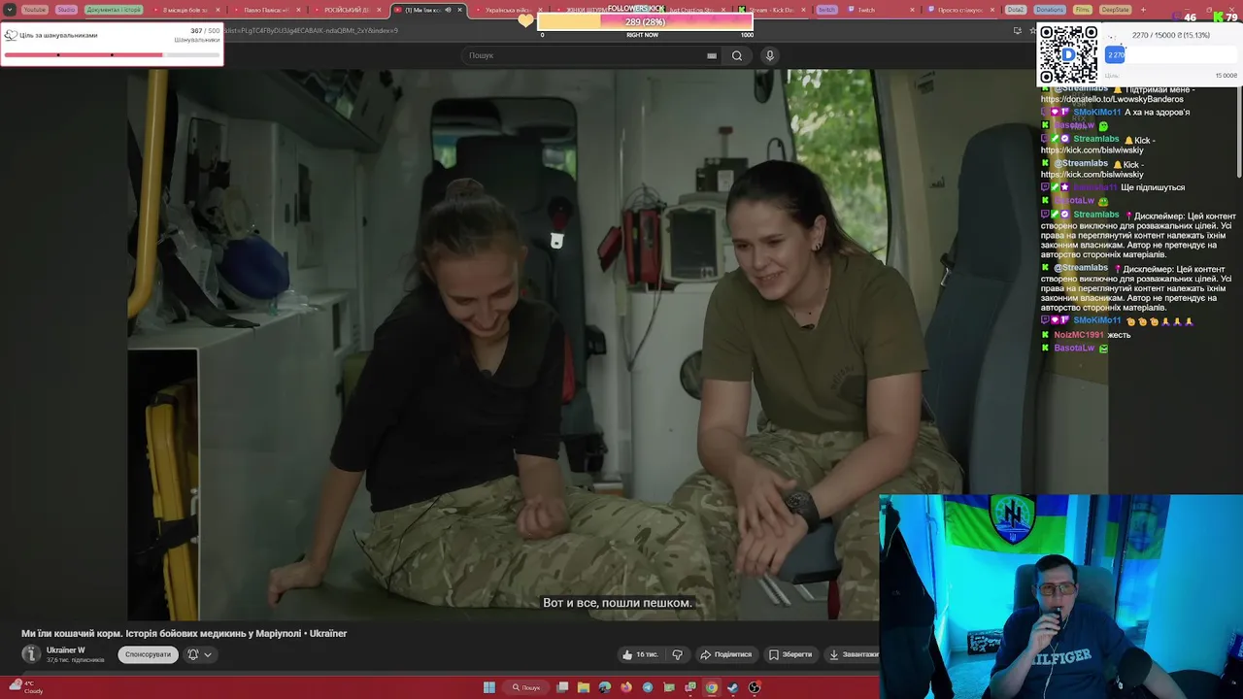Click the chat overlay scrollbar
1243x699 pixels.
[1238, 132]
